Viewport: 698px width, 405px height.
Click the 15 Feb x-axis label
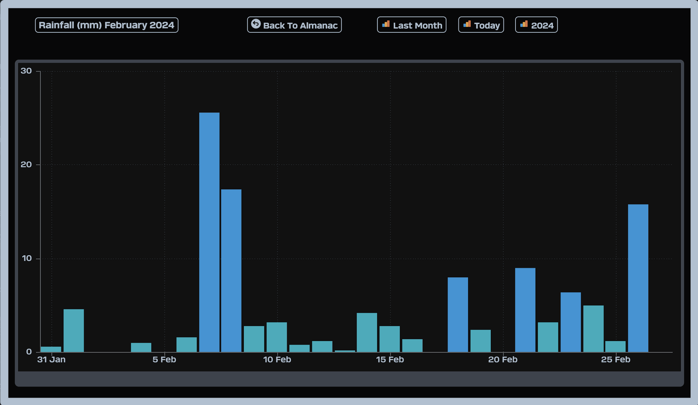tap(390, 360)
